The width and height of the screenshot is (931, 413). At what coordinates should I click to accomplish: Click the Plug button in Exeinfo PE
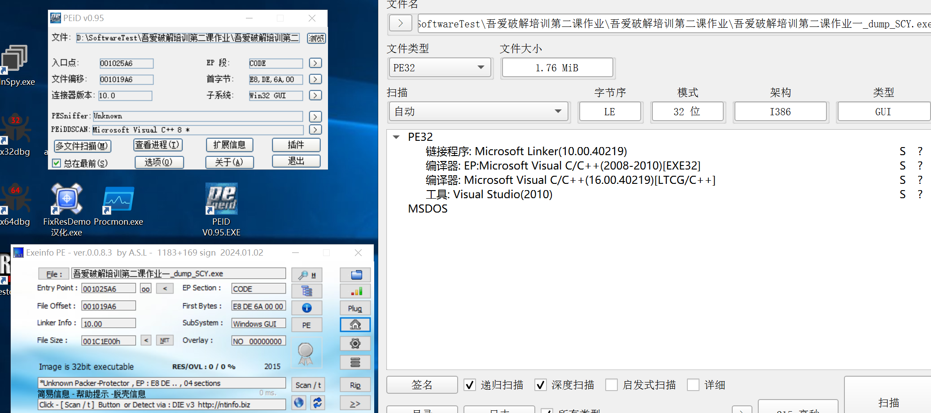(x=355, y=308)
